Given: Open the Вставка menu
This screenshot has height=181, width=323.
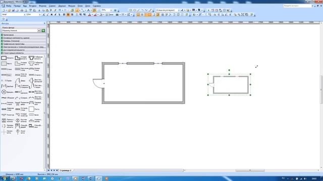Looking at the screenshot, I should point(32,6).
